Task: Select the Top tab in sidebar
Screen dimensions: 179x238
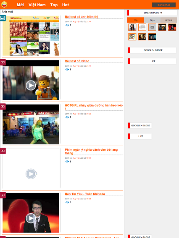Action: (136, 20)
